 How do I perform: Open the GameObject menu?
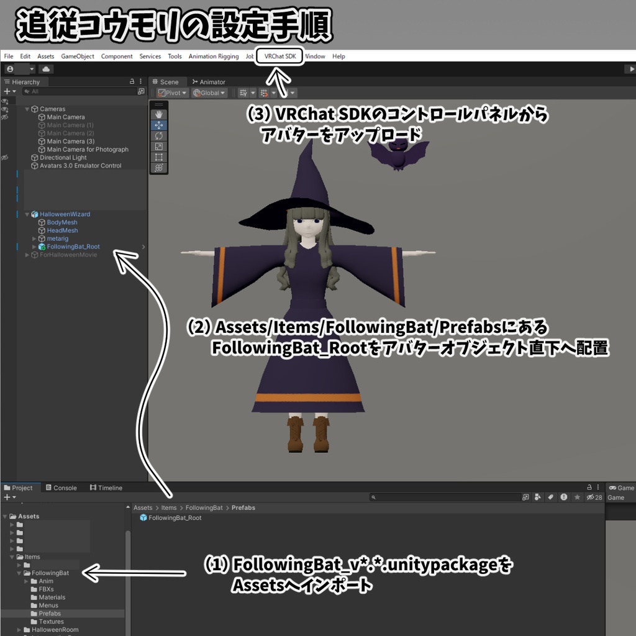point(78,57)
